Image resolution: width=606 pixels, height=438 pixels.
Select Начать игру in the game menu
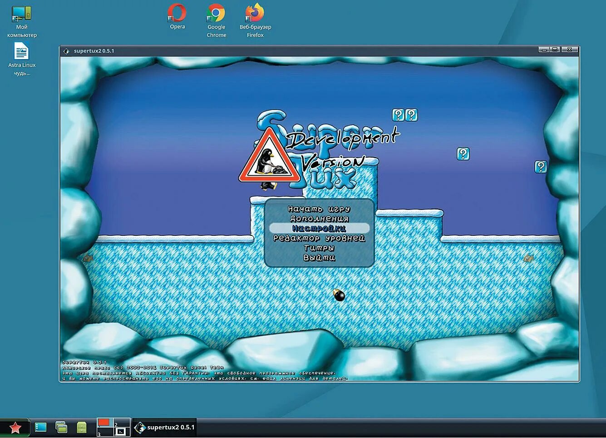(x=319, y=209)
